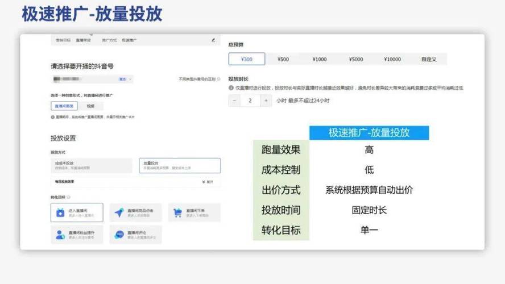Click the 总预算 label
Viewport: 505px width, 284px height.
tap(236, 45)
